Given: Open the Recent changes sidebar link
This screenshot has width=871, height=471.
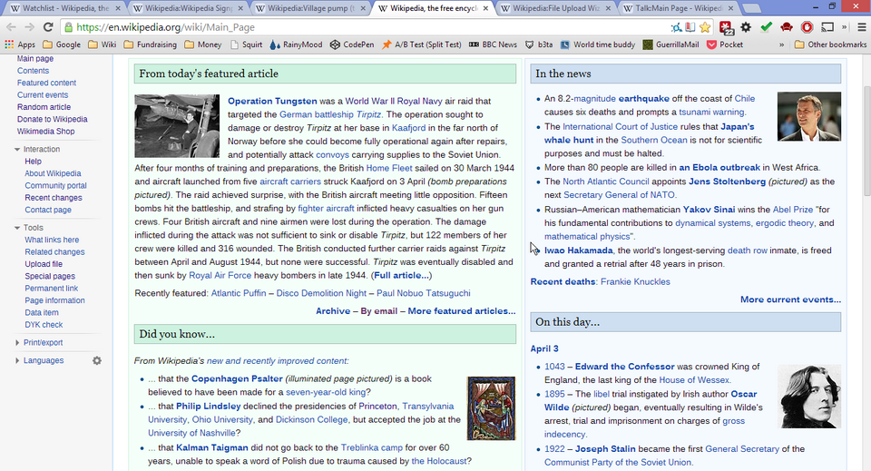Looking at the screenshot, I should (x=54, y=198).
